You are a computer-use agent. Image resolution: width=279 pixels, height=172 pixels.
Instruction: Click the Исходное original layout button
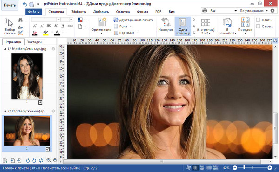166,25
